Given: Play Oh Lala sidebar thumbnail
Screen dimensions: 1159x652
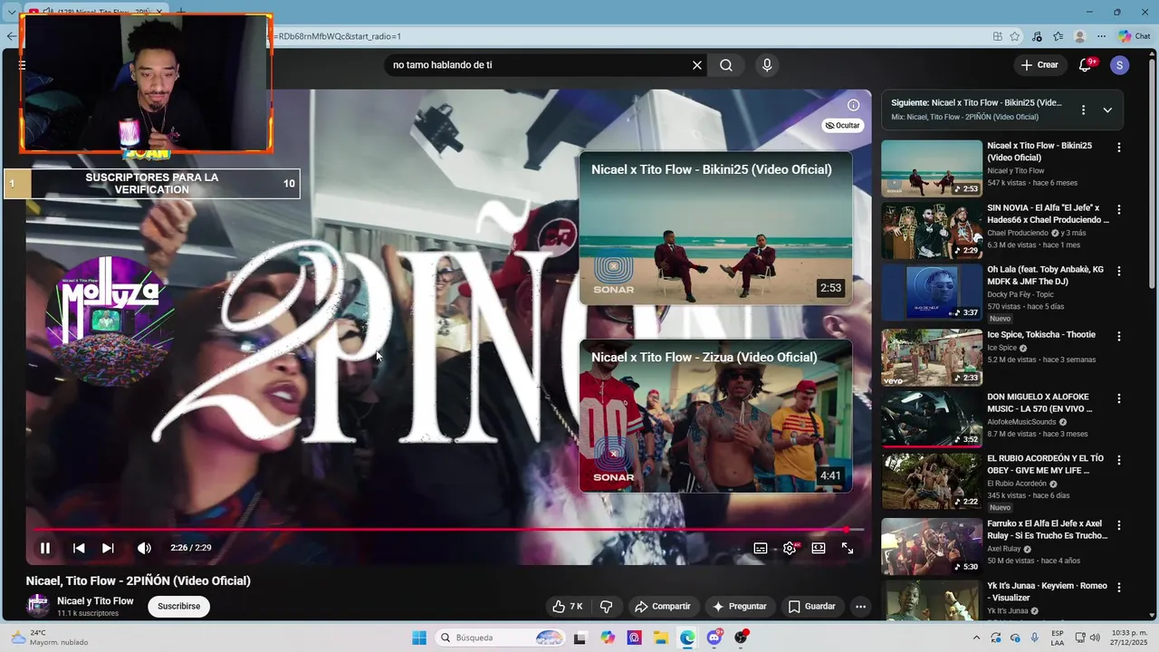Looking at the screenshot, I should click(932, 292).
